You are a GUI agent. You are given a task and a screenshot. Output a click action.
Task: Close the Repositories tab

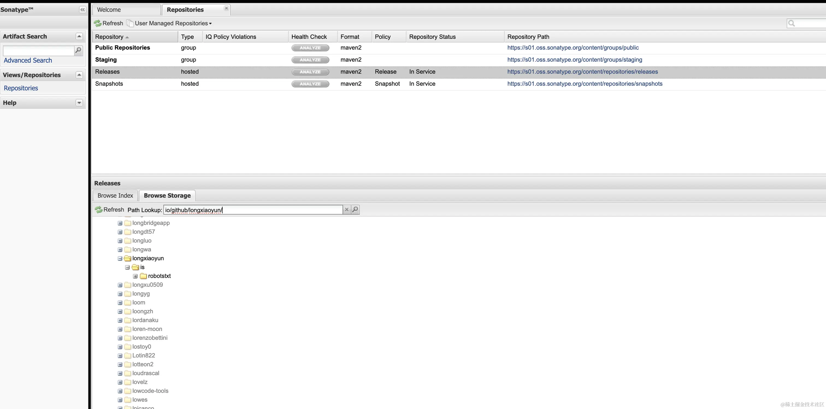[x=226, y=8]
